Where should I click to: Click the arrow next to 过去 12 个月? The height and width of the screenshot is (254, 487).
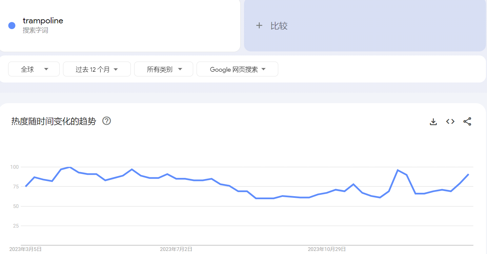click(116, 69)
